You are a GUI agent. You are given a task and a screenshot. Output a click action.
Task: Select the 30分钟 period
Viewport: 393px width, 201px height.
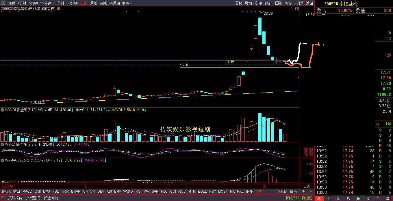pos(59,3)
